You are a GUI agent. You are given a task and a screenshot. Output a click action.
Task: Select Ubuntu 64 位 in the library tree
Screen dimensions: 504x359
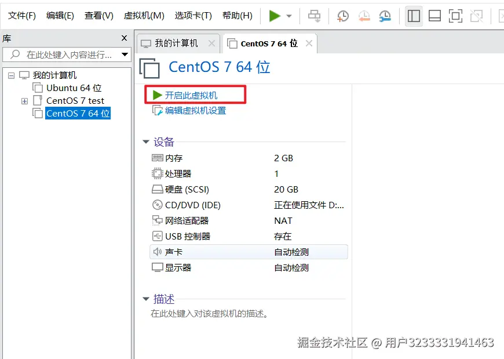pyautogui.click(x=74, y=88)
